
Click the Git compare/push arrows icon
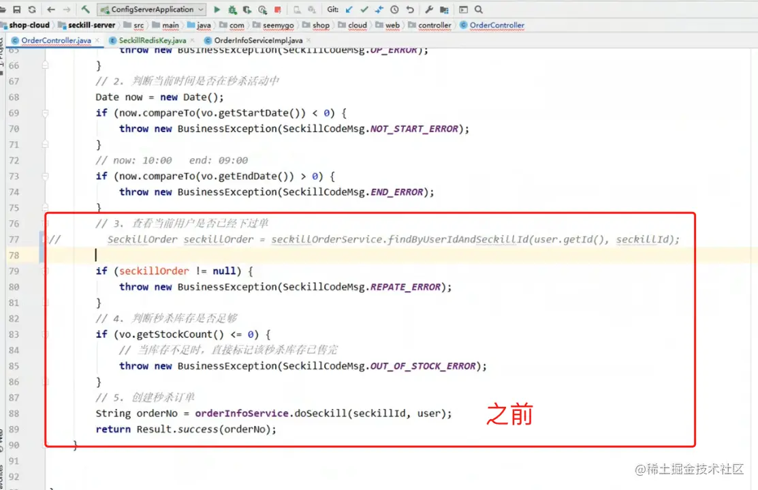(379, 9)
